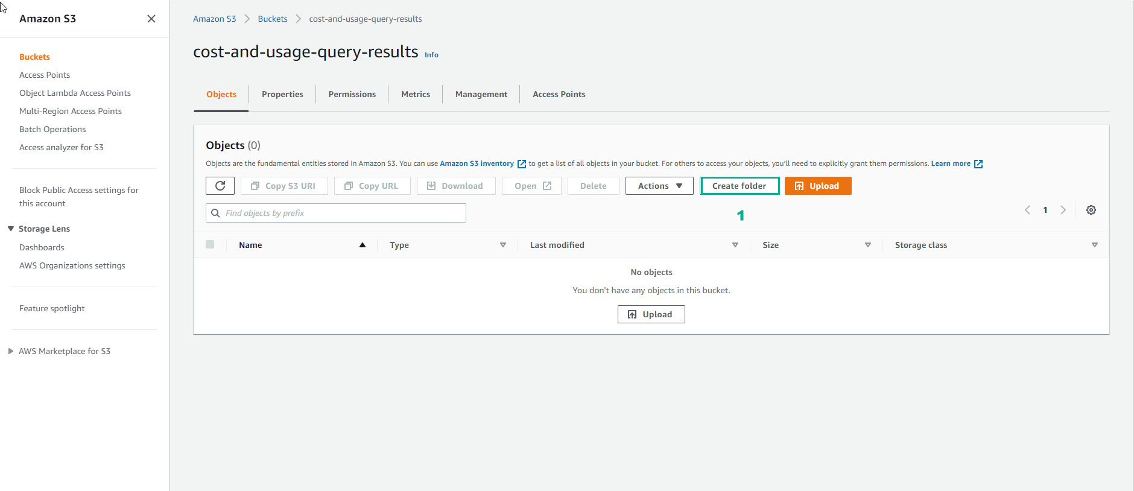Select Buckets in the sidebar
The image size is (1134, 491).
click(34, 57)
